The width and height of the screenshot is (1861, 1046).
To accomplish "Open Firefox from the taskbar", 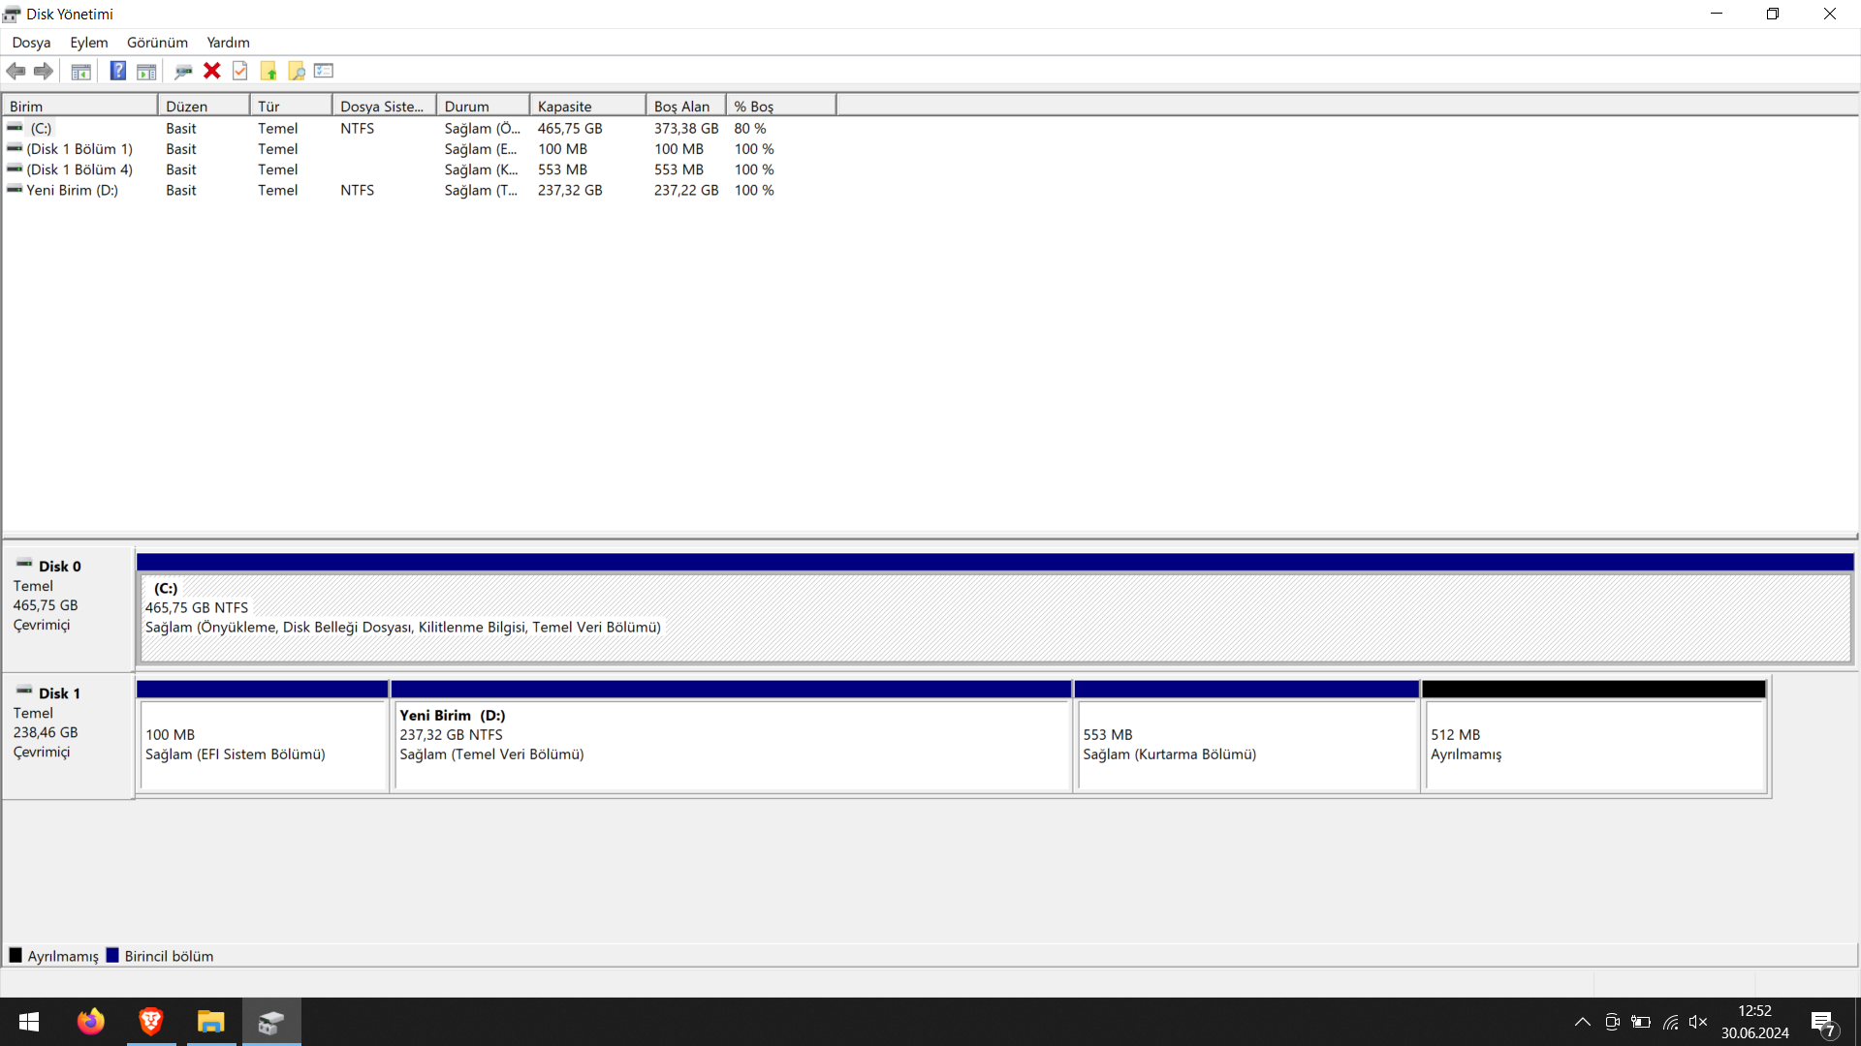I will (x=90, y=1022).
